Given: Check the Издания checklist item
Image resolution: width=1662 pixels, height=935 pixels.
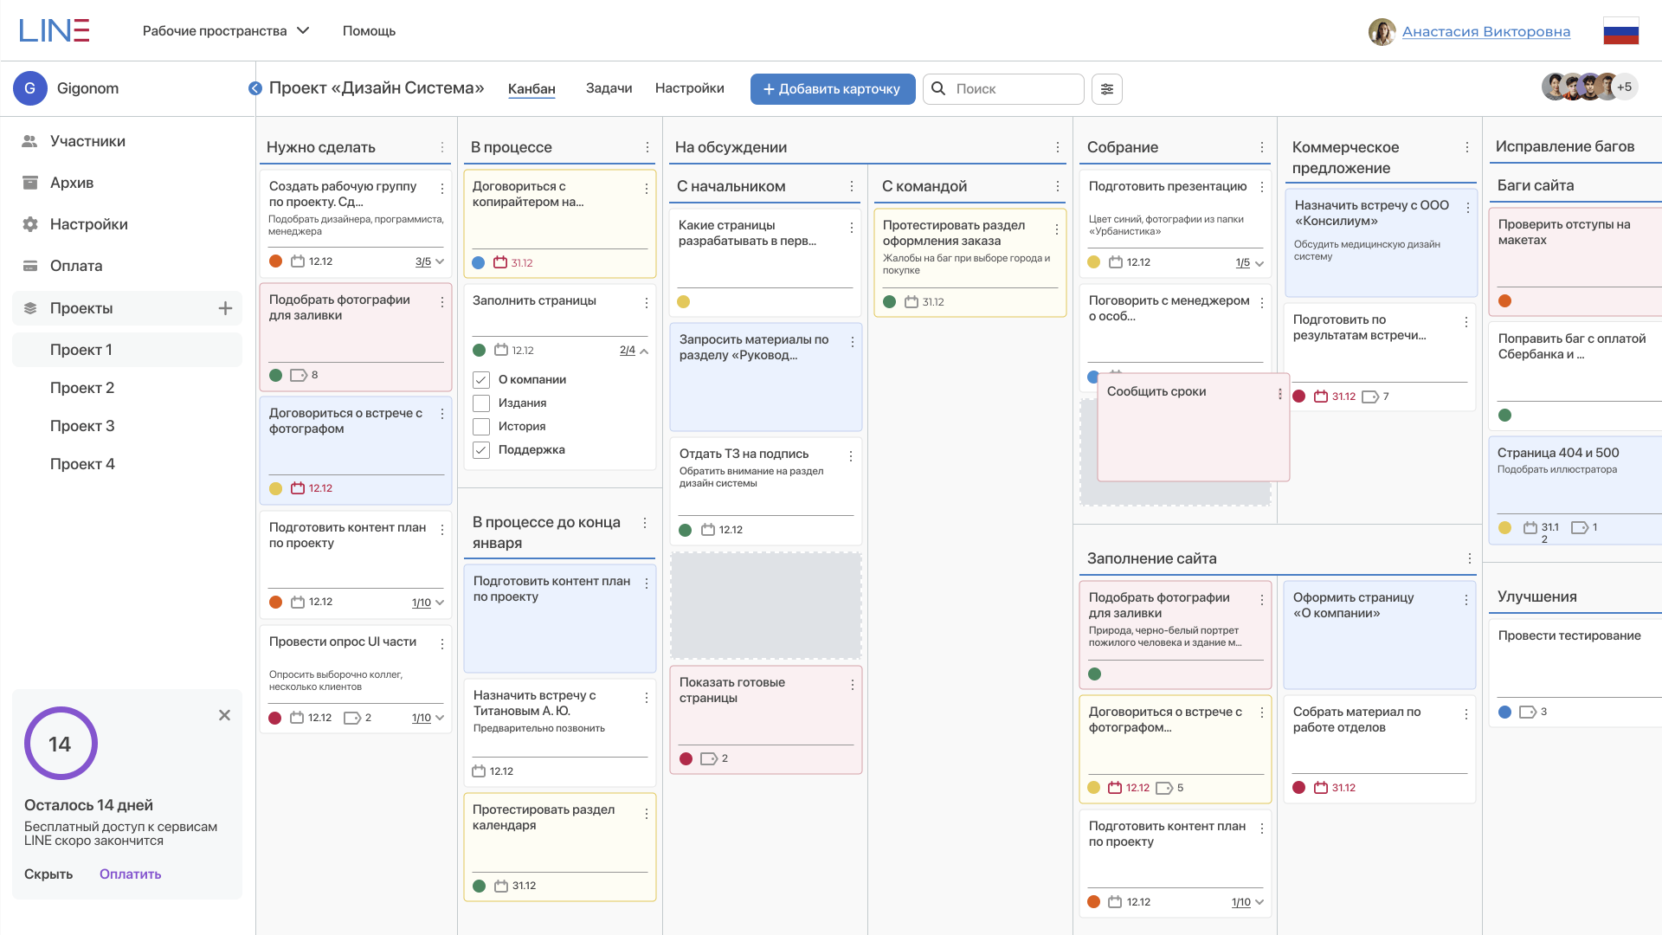Looking at the screenshot, I should coord(481,403).
